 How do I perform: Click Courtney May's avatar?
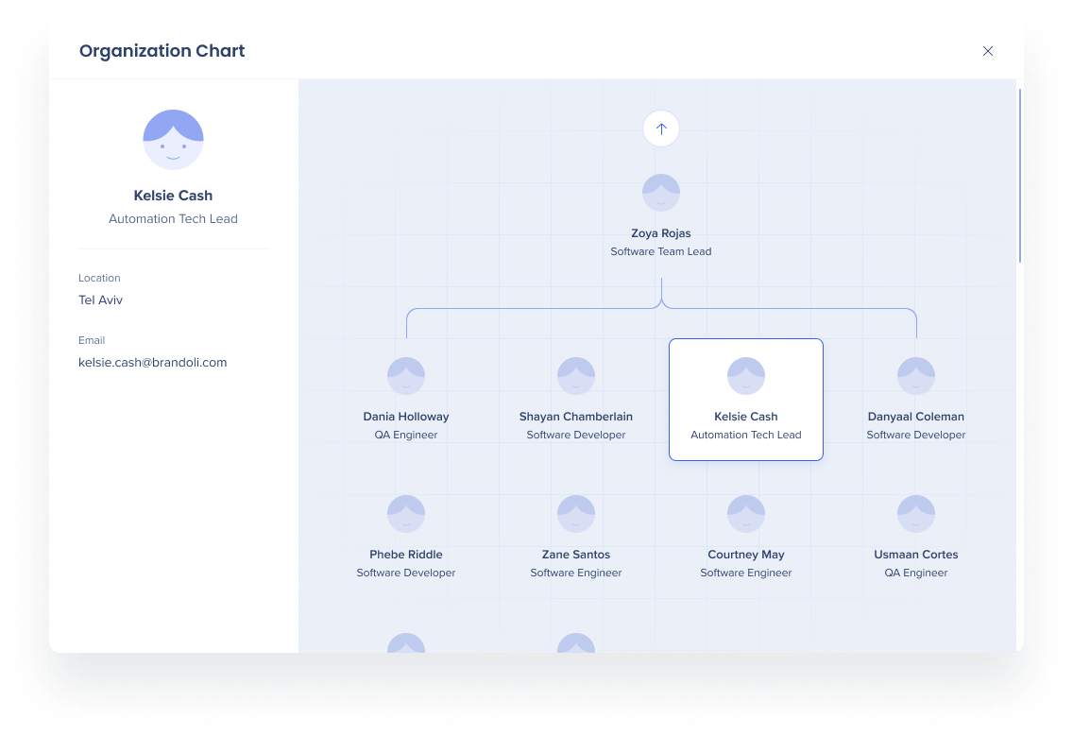pyautogui.click(x=746, y=514)
